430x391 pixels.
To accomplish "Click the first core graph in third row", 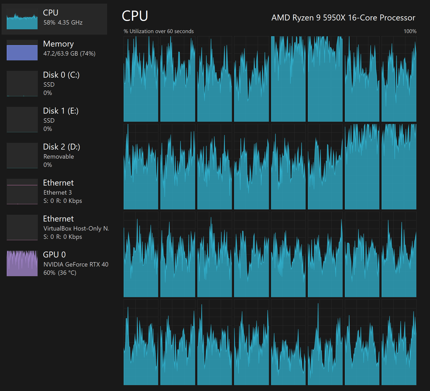I will (x=141, y=254).
